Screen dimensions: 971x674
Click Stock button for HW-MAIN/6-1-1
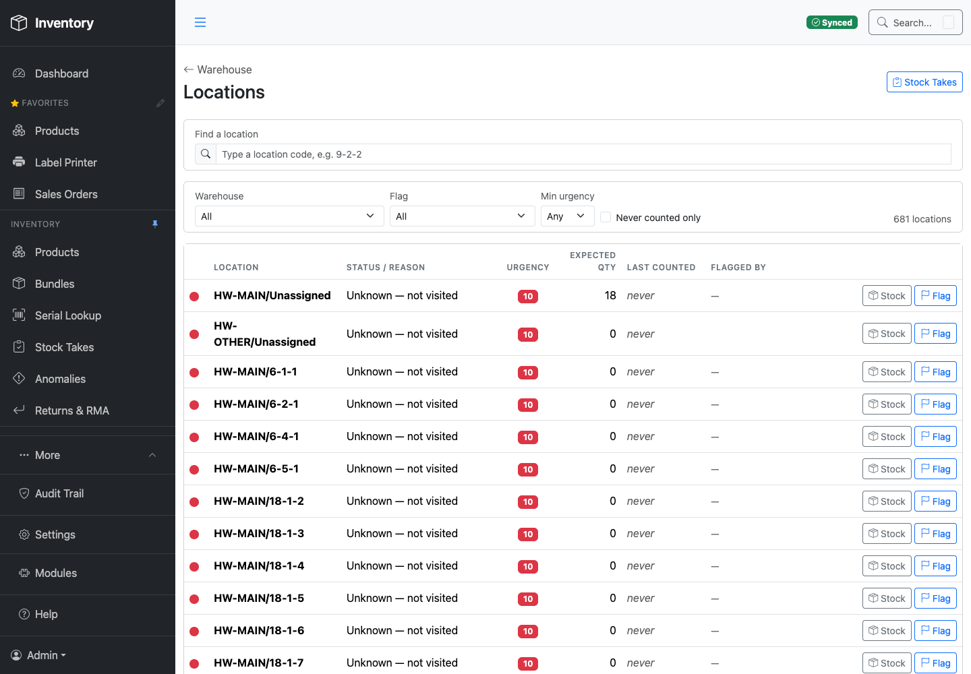(x=887, y=372)
